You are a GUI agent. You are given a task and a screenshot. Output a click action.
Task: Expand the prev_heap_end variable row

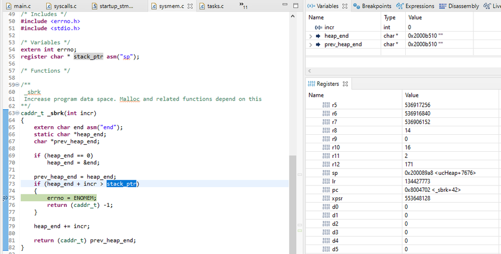pos(310,45)
